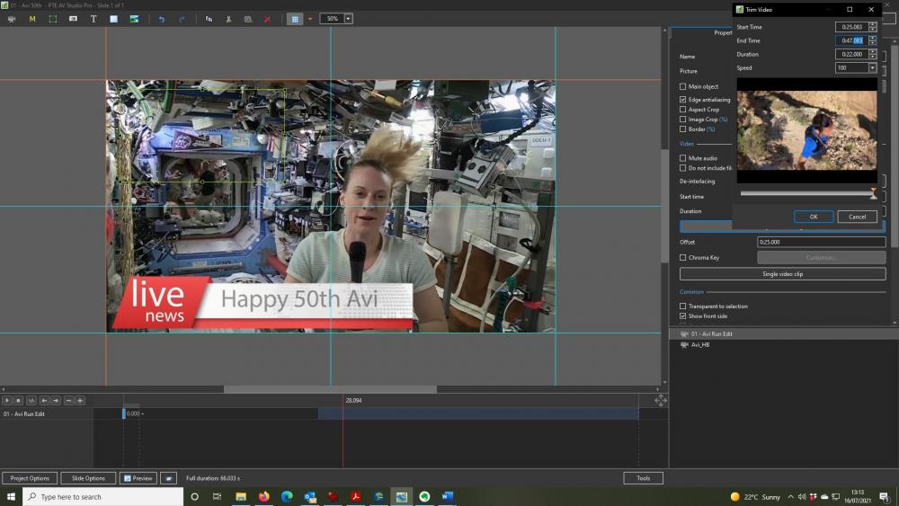Image resolution: width=899 pixels, height=506 pixels.
Task: Open the grid options dropdown arrow
Action: tap(310, 19)
